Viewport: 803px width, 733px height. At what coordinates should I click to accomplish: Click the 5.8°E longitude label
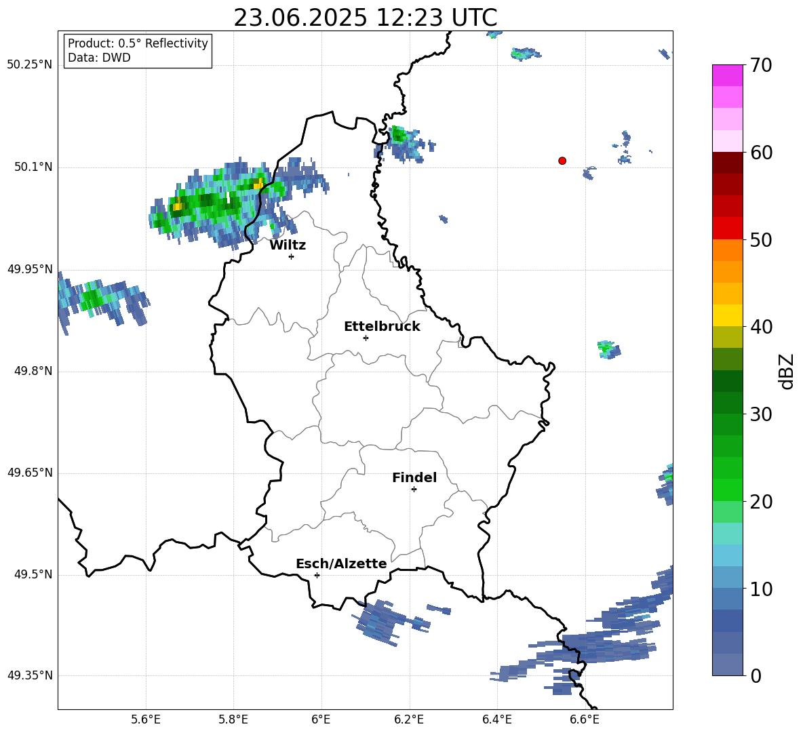point(233,719)
